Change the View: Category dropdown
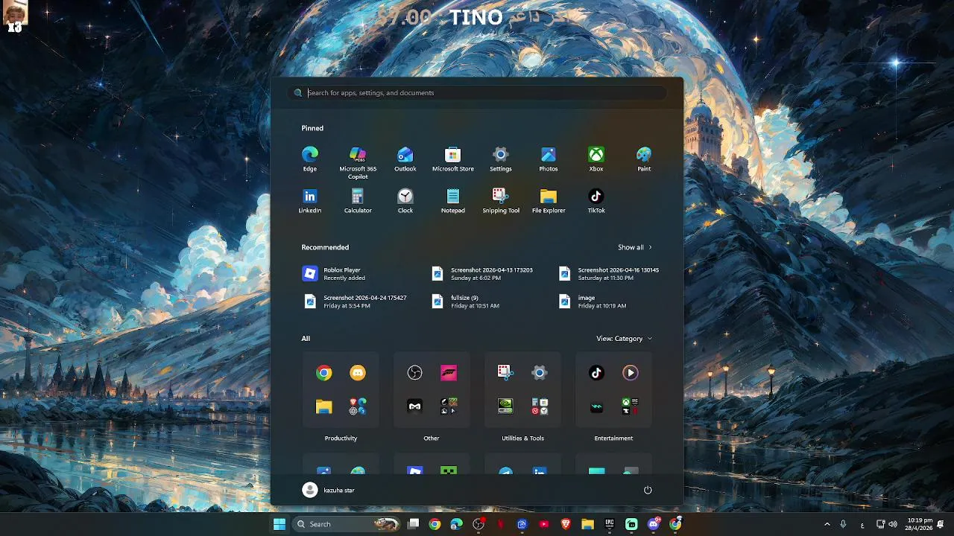The height and width of the screenshot is (536, 954). point(624,339)
